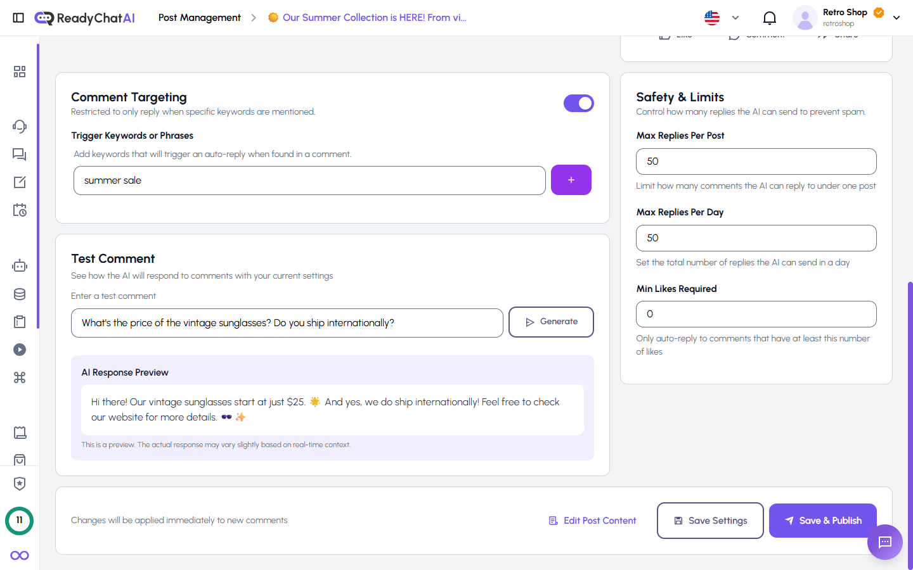Select the compose post icon

(x=20, y=182)
